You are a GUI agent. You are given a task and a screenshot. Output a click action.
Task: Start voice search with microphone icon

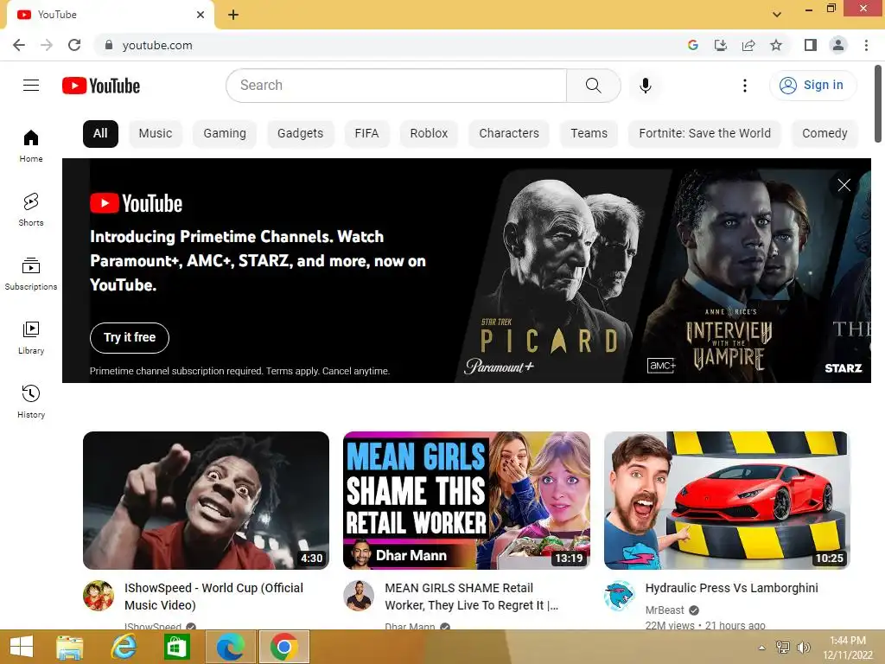click(645, 86)
